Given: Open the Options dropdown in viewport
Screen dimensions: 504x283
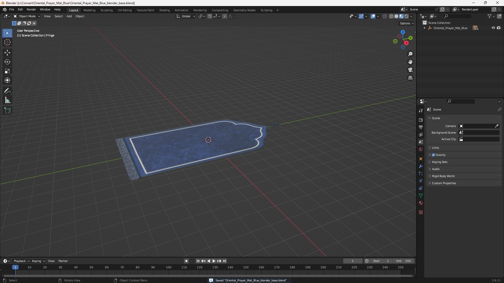Looking at the screenshot, I should point(407,23).
